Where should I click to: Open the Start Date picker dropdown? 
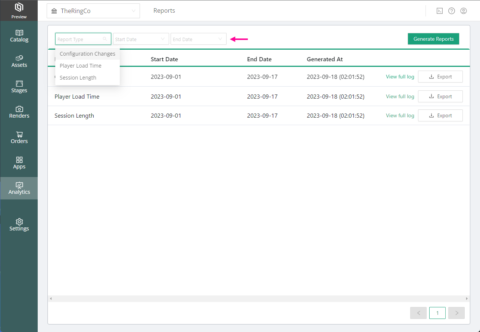[140, 39]
